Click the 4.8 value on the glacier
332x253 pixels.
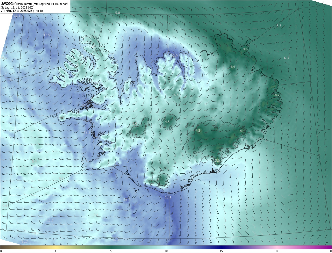point(167,122)
